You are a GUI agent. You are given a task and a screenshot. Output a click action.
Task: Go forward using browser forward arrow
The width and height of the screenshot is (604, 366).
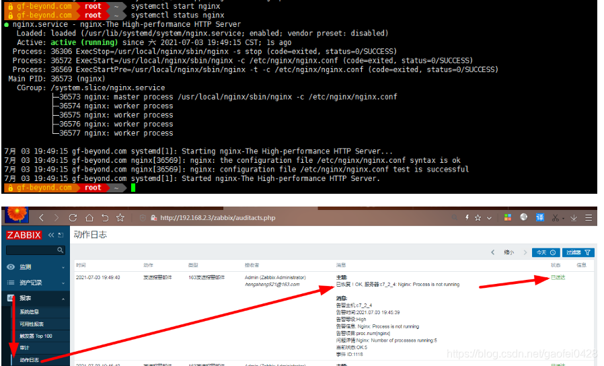pos(56,218)
